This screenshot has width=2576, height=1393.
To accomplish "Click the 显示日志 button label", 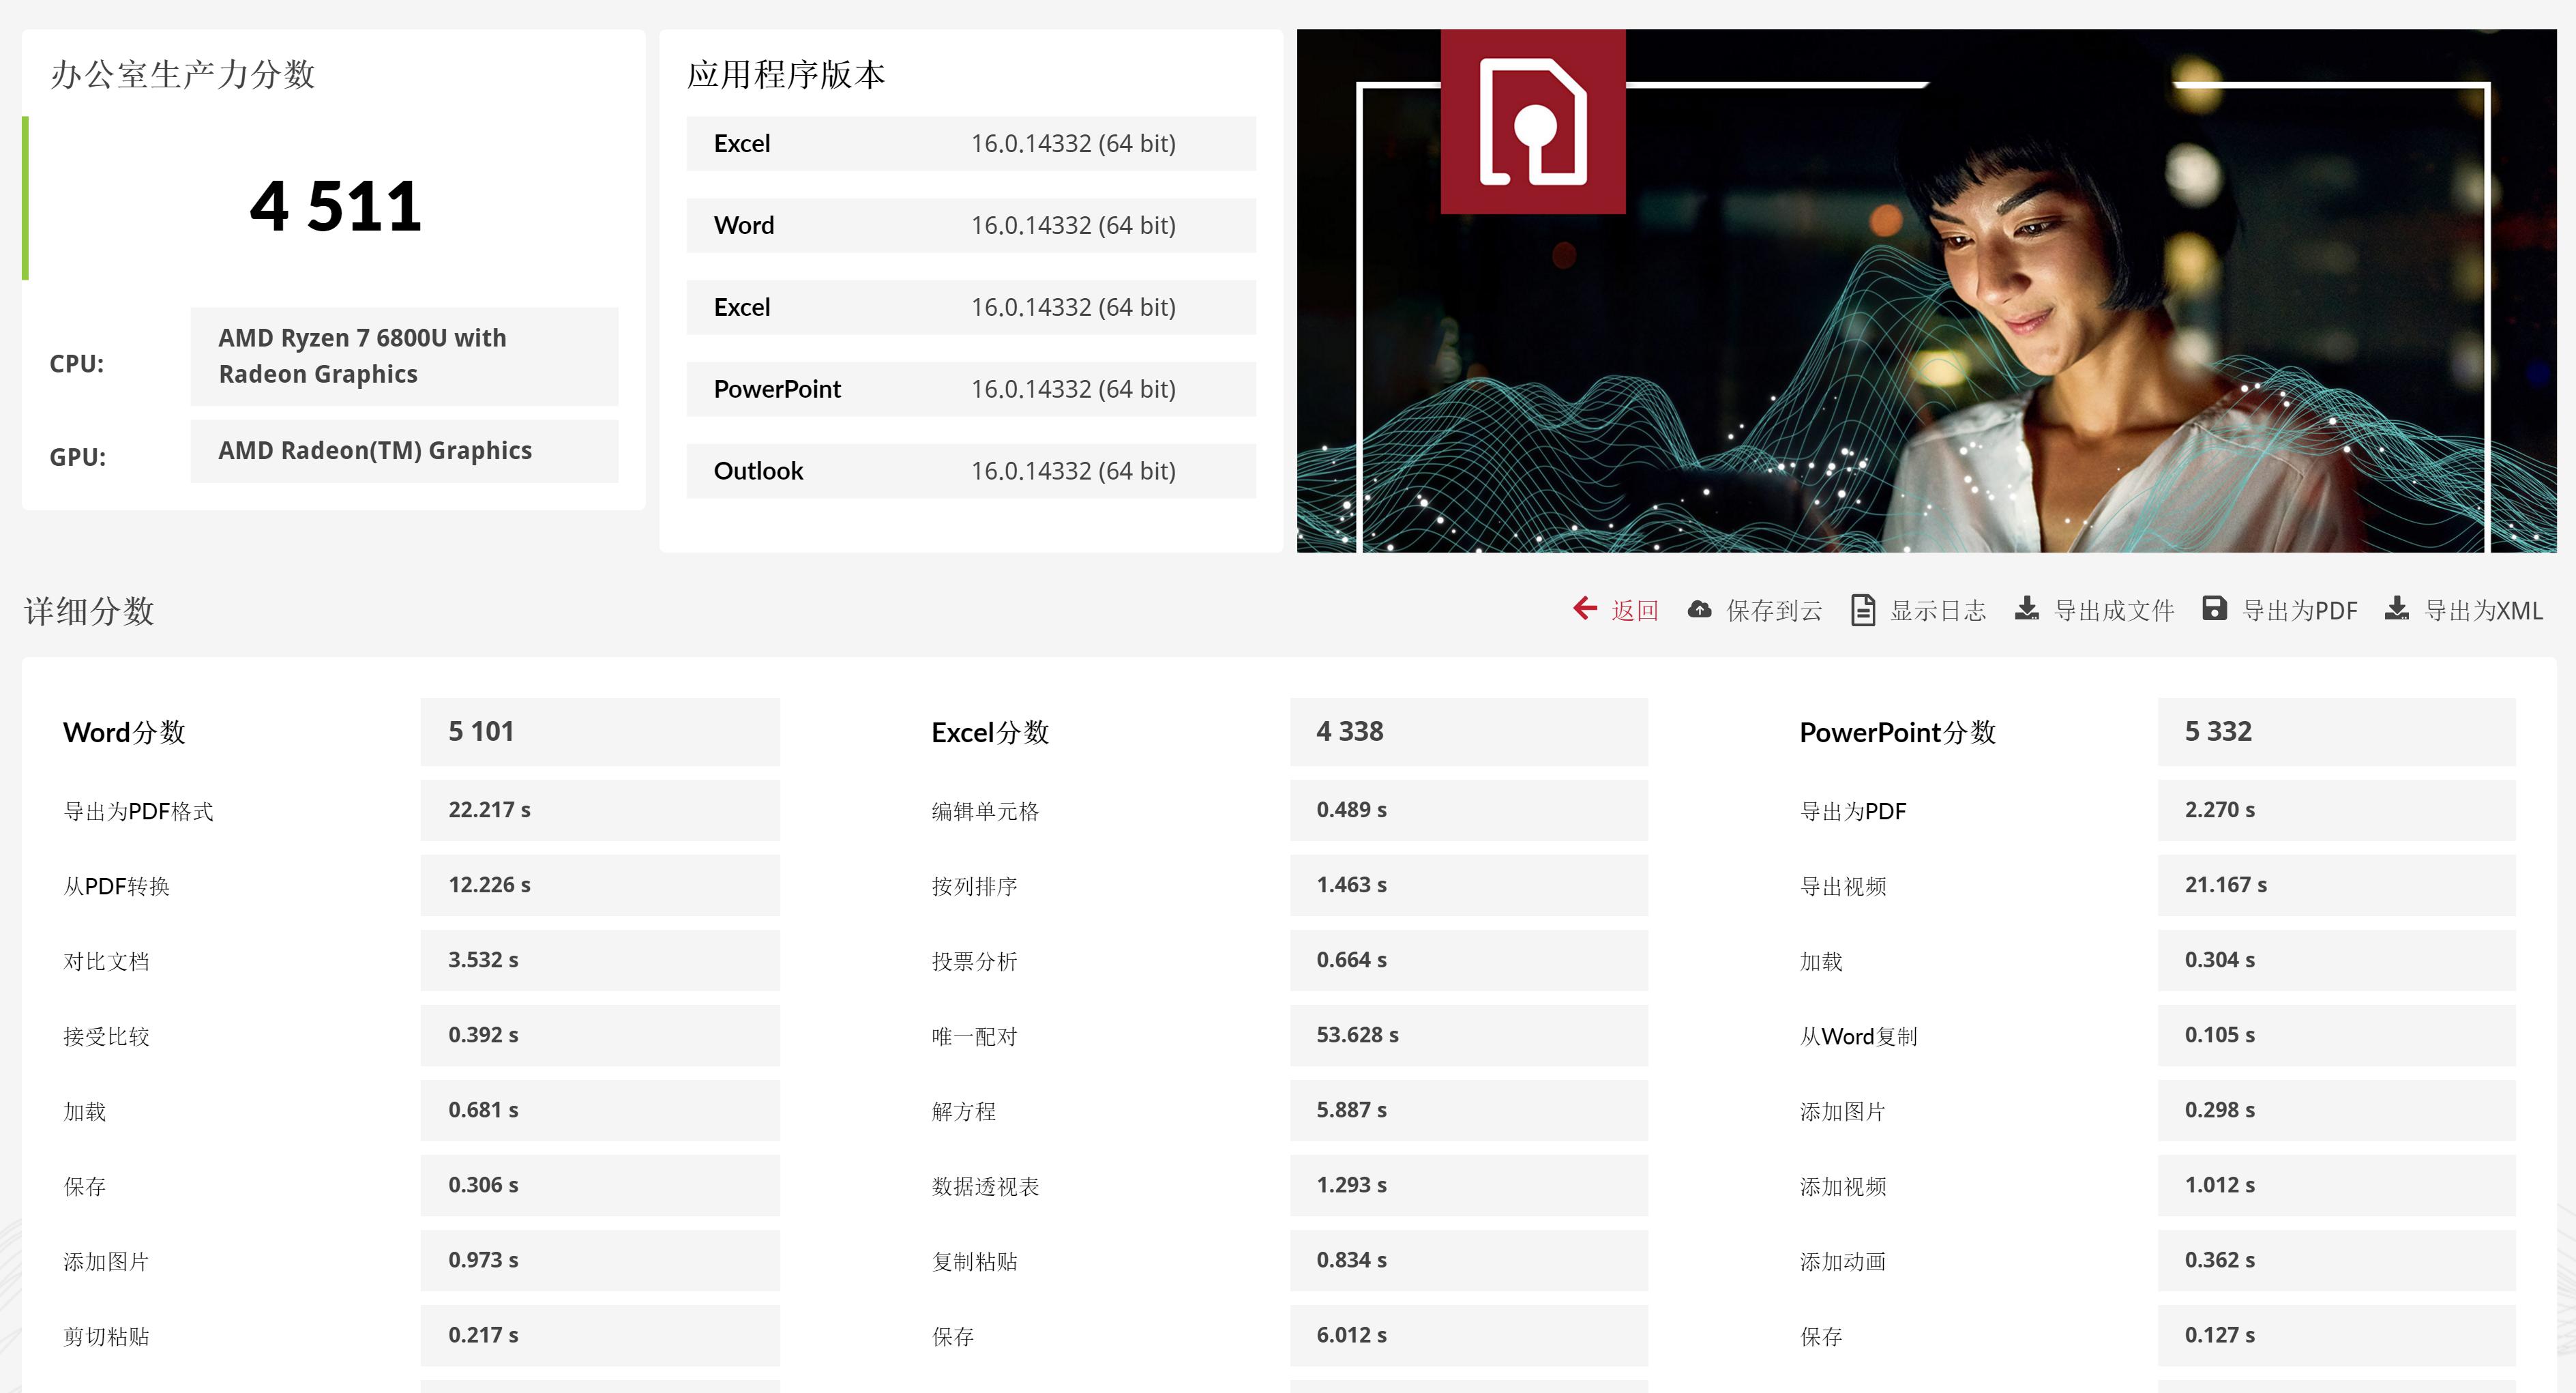I will [1937, 611].
